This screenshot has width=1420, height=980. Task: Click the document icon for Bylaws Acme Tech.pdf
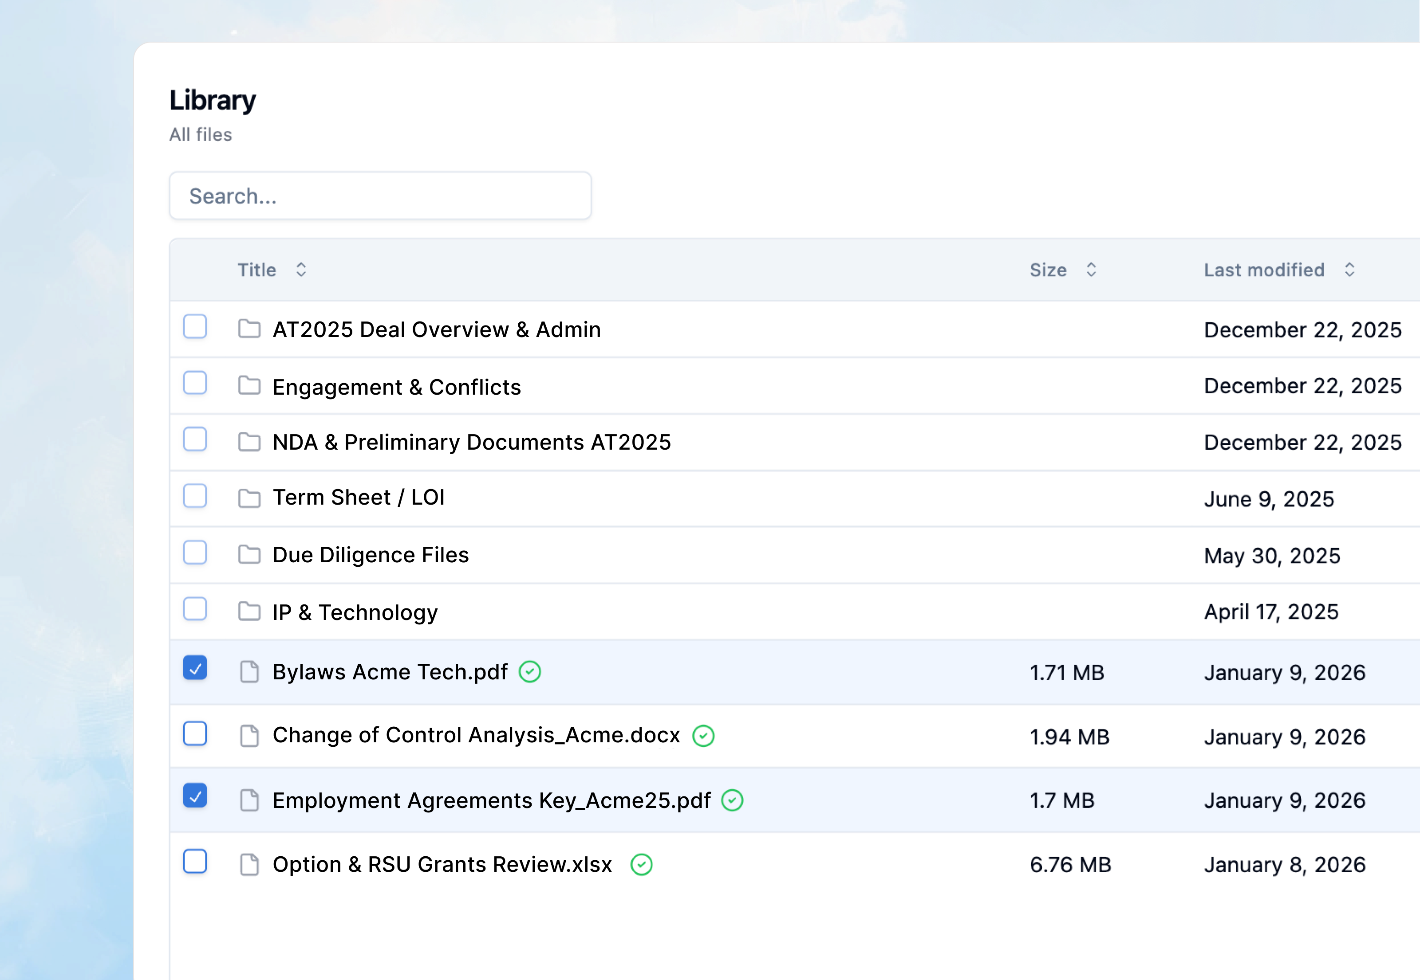(x=249, y=672)
